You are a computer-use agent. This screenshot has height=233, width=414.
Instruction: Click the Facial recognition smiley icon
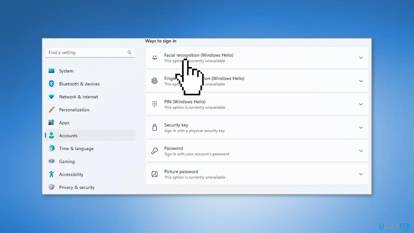point(154,57)
